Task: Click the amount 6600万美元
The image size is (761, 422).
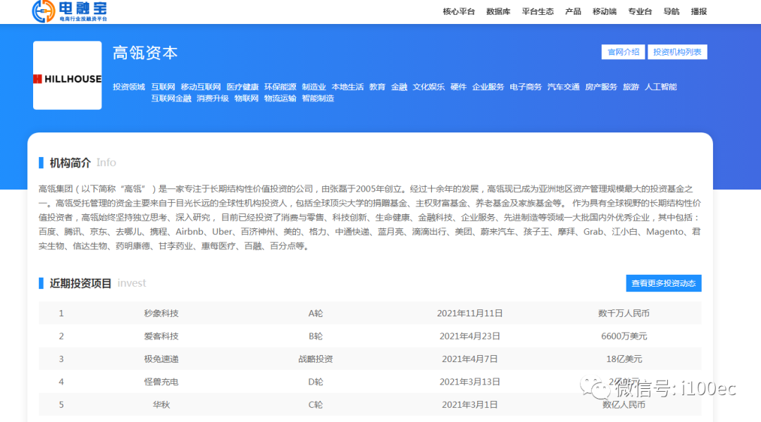Action: point(624,336)
